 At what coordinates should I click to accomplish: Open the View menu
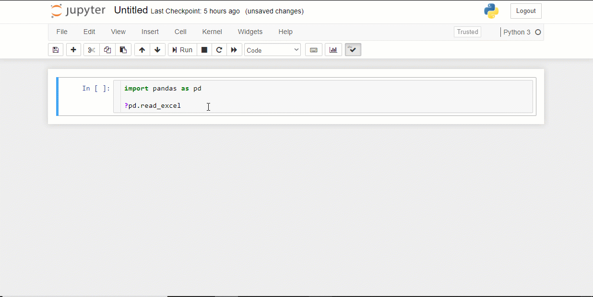(118, 32)
